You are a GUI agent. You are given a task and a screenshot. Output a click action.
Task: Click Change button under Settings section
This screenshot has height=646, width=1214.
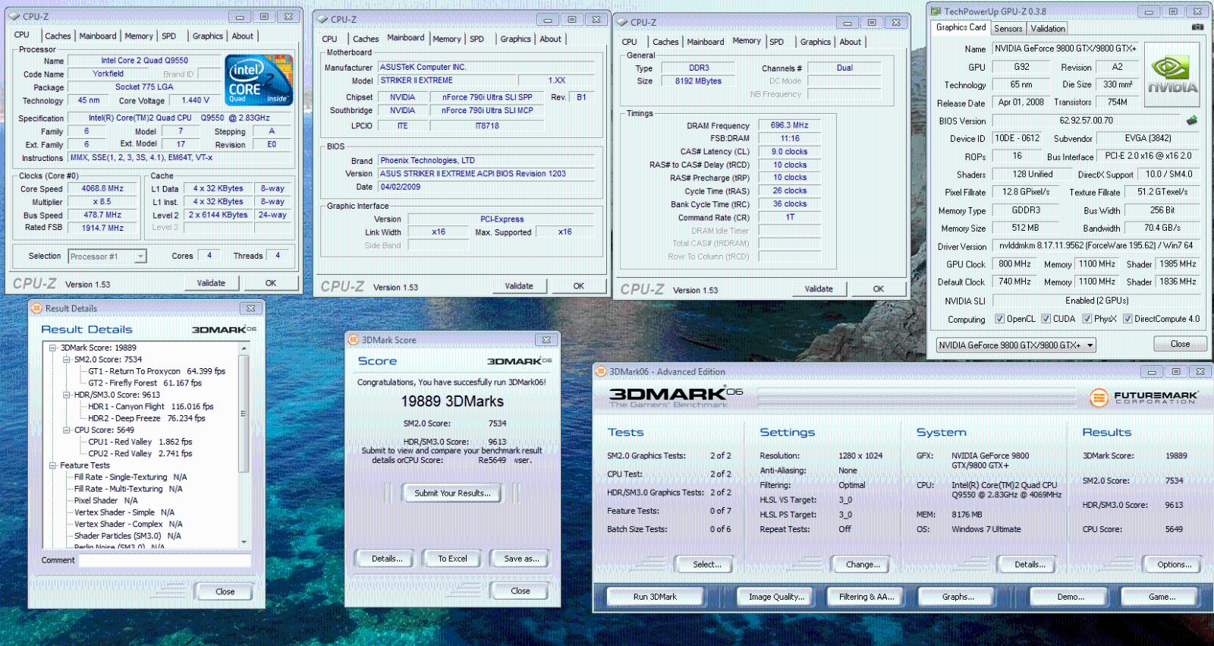(x=863, y=565)
